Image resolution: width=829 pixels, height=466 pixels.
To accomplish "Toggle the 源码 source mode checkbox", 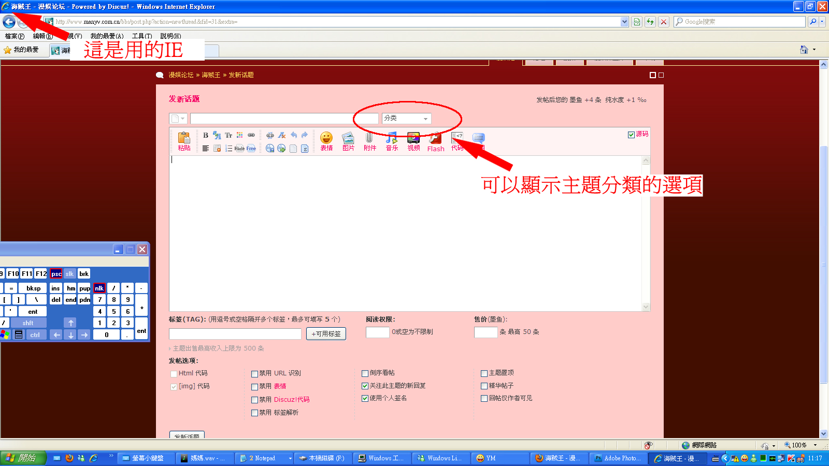I will pos(631,135).
